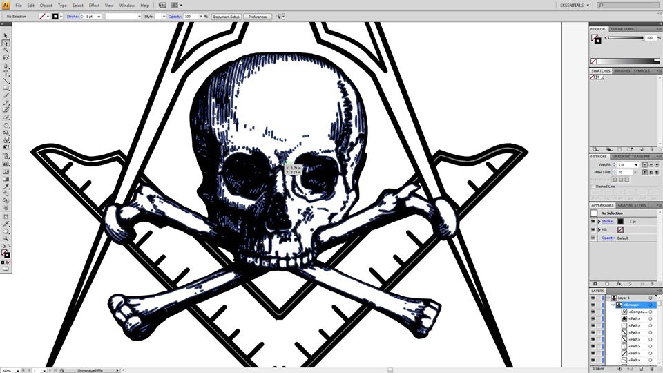Select the Magic Wand tool

pos(6,50)
